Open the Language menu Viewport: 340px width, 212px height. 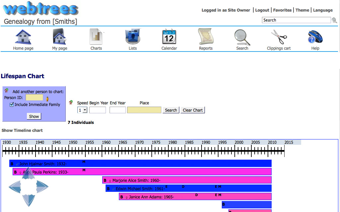pos(323,10)
